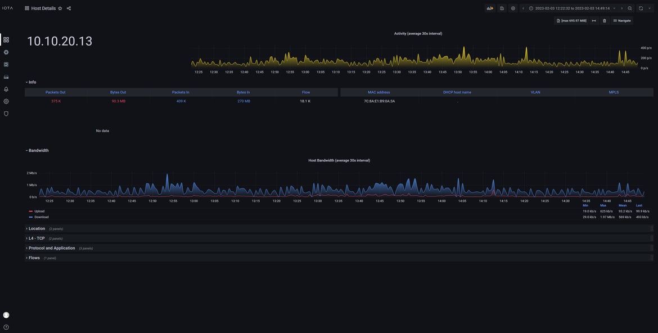
Task: Click the blue Download color swatch
Action: (29, 215)
